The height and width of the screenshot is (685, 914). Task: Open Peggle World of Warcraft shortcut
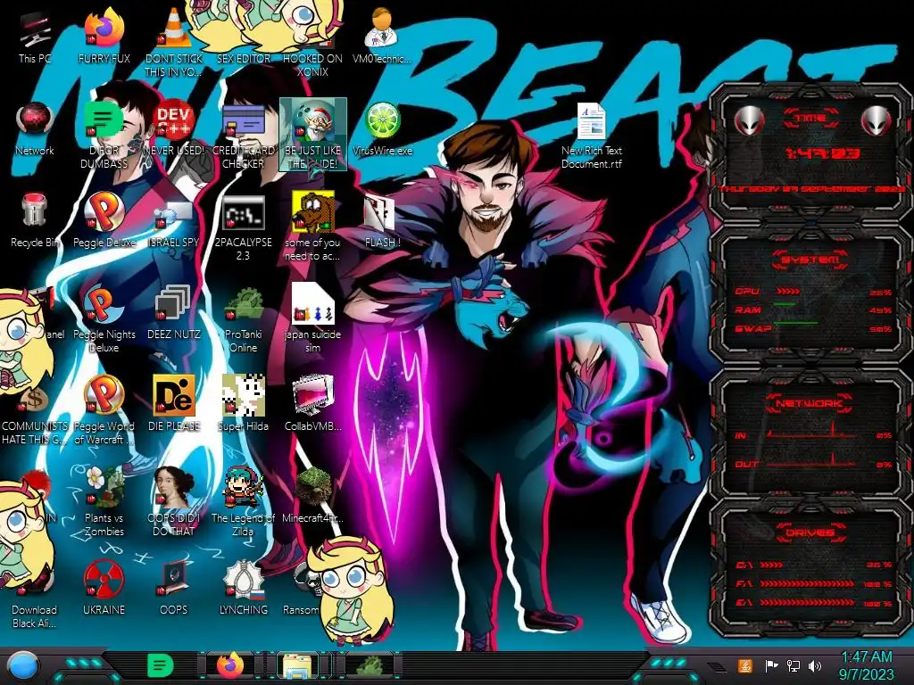[x=104, y=410]
